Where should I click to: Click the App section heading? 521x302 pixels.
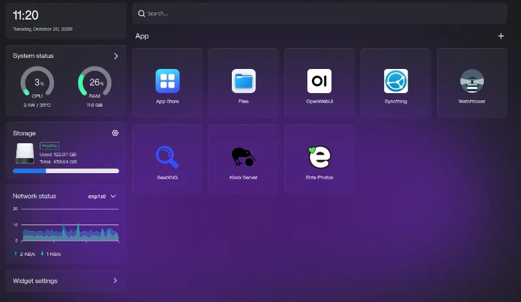pos(142,36)
